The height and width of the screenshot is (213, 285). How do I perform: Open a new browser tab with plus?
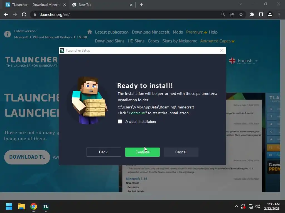tap(142, 5)
